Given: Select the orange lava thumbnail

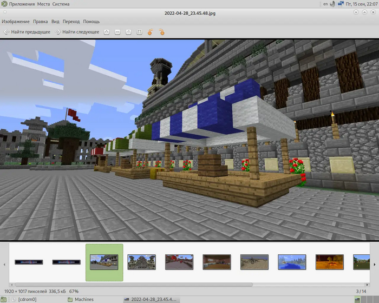Looking at the screenshot, I should (x=329, y=262).
